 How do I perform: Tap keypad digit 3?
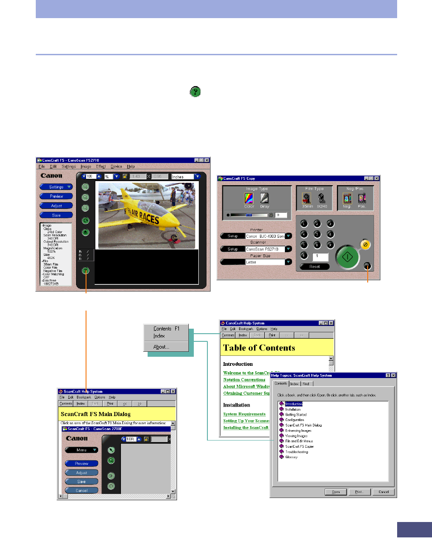click(x=331, y=224)
